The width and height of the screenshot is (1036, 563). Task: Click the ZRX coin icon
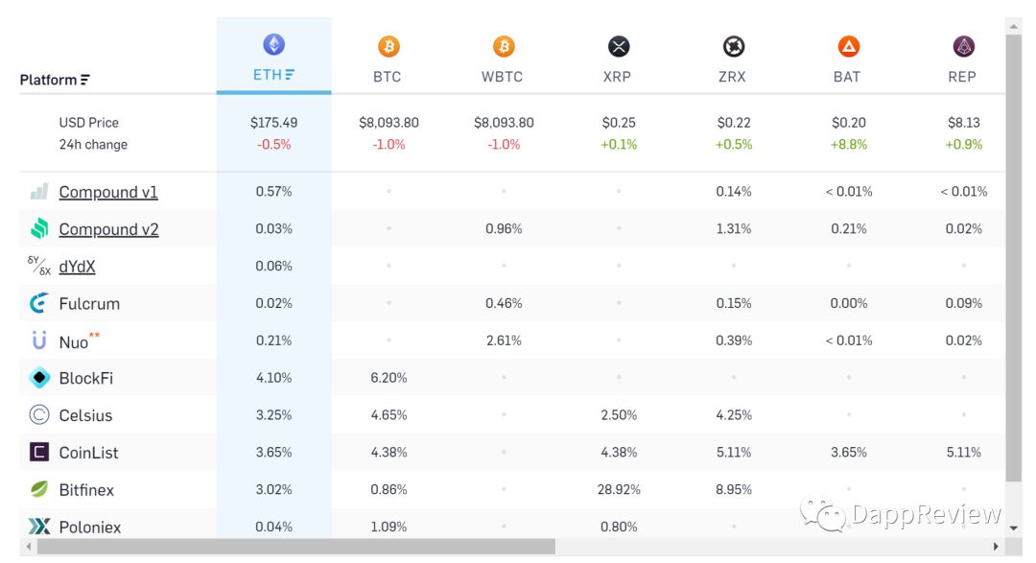(x=734, y=47)
